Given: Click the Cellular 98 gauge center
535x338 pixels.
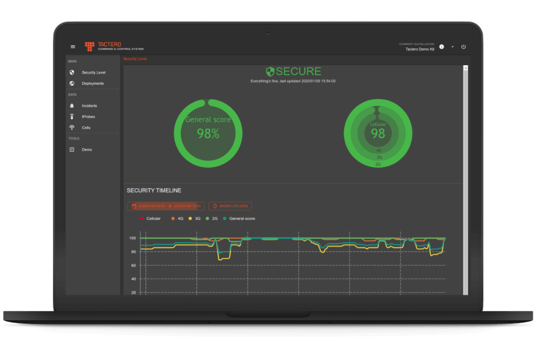Looking at the screenshot, I should pos(378,133).
